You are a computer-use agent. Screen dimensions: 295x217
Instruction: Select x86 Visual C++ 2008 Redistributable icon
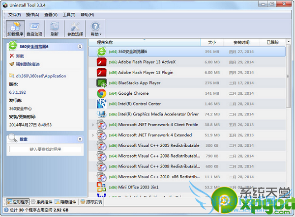point(102,166)
